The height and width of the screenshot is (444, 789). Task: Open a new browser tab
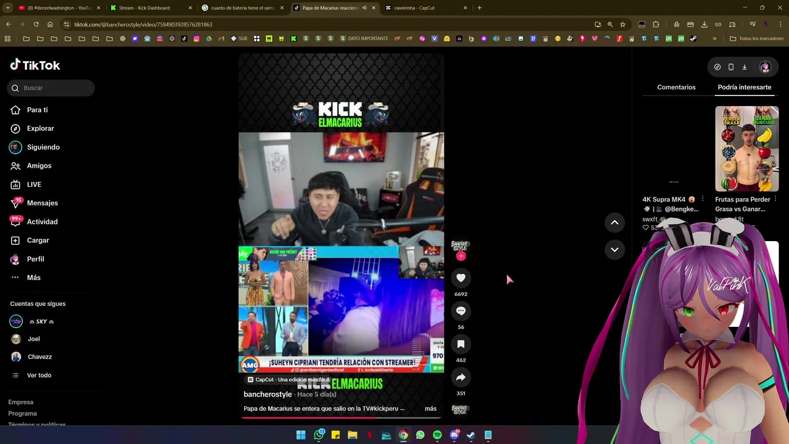pyautogui.click(x=480, y=8)
